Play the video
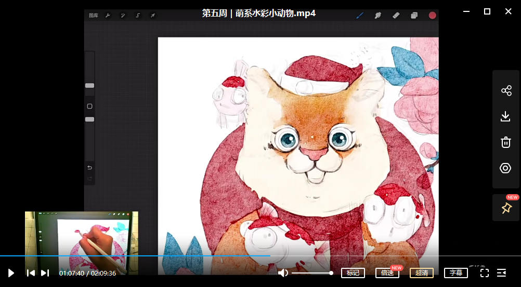The height and width of the screenshot is (287, 521). pos(11,273)
